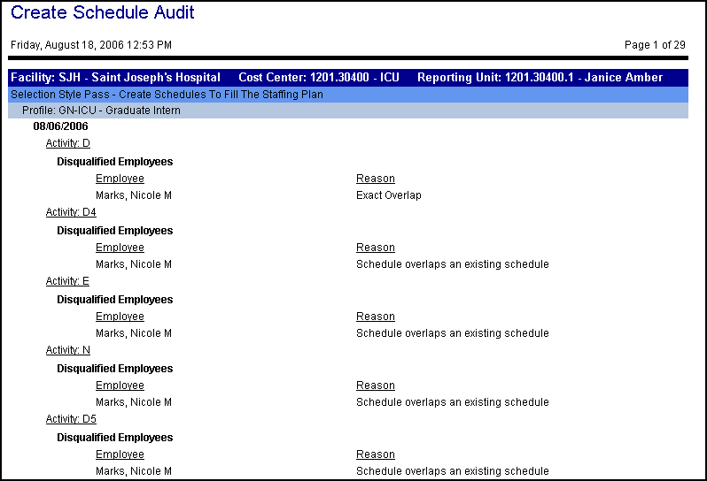Click the report date Friday, August 18, 2006

click(x=90, y=44)
